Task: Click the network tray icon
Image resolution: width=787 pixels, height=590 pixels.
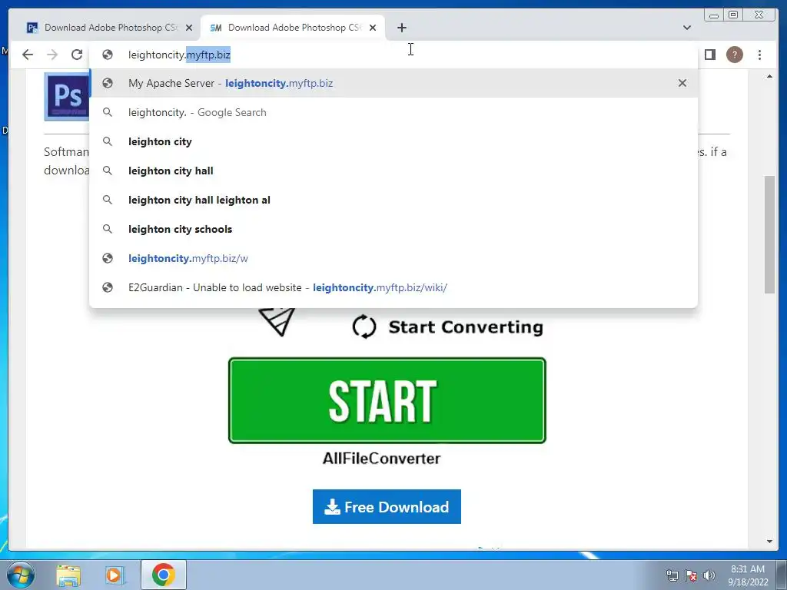Action: coord(672,575)
